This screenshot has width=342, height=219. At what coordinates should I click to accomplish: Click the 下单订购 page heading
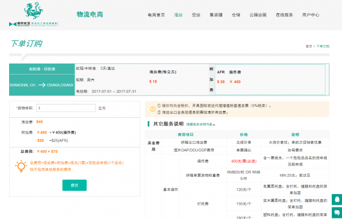coord(27,44)
